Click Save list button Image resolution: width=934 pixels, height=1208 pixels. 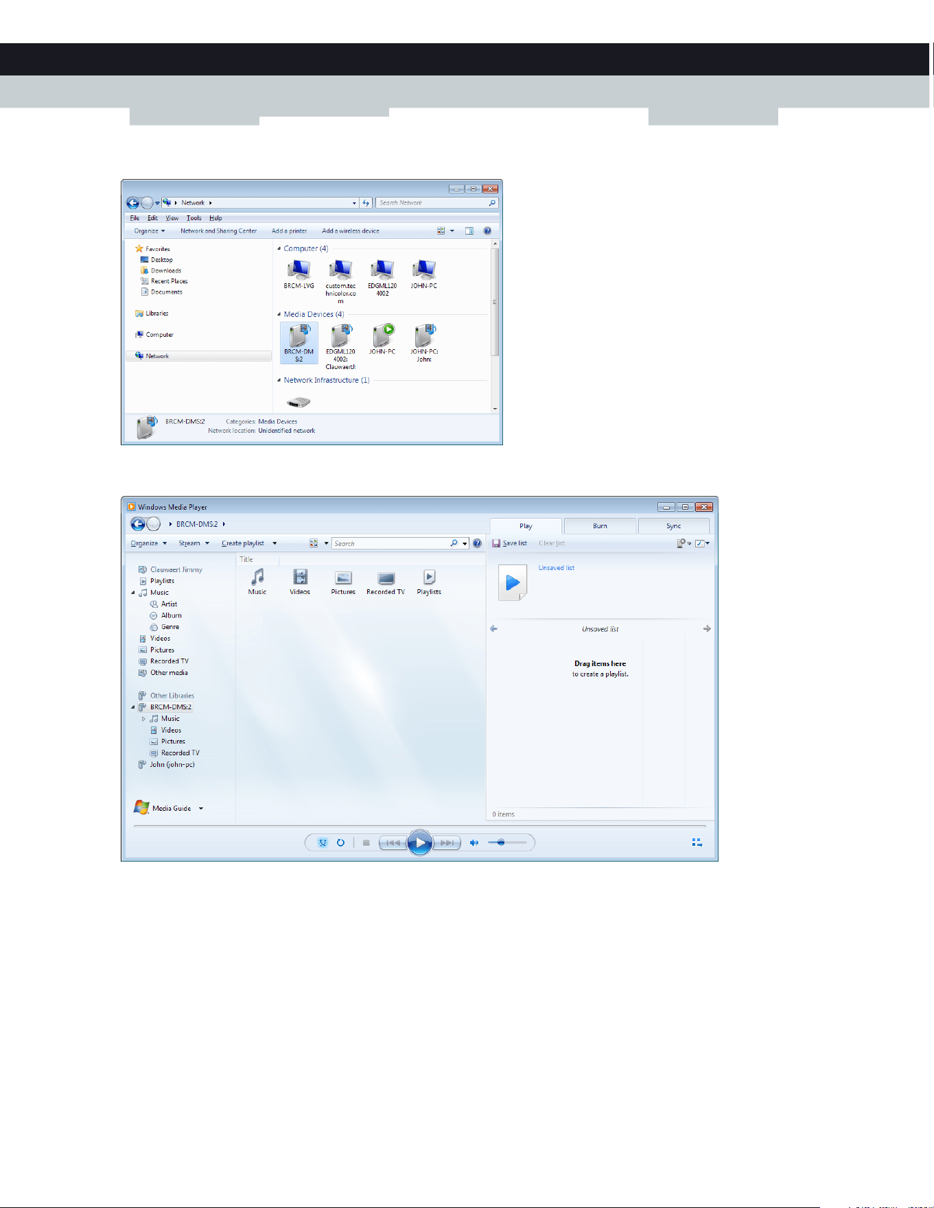pyautogui.click(x=510, y=543)
